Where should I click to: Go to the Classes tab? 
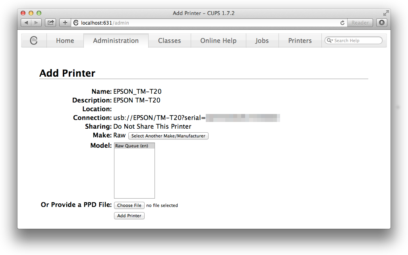point(169,41)
